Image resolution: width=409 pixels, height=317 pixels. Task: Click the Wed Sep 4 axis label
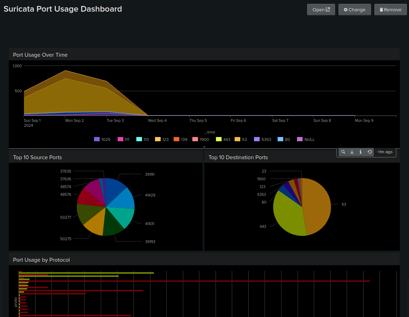point(157,120)
